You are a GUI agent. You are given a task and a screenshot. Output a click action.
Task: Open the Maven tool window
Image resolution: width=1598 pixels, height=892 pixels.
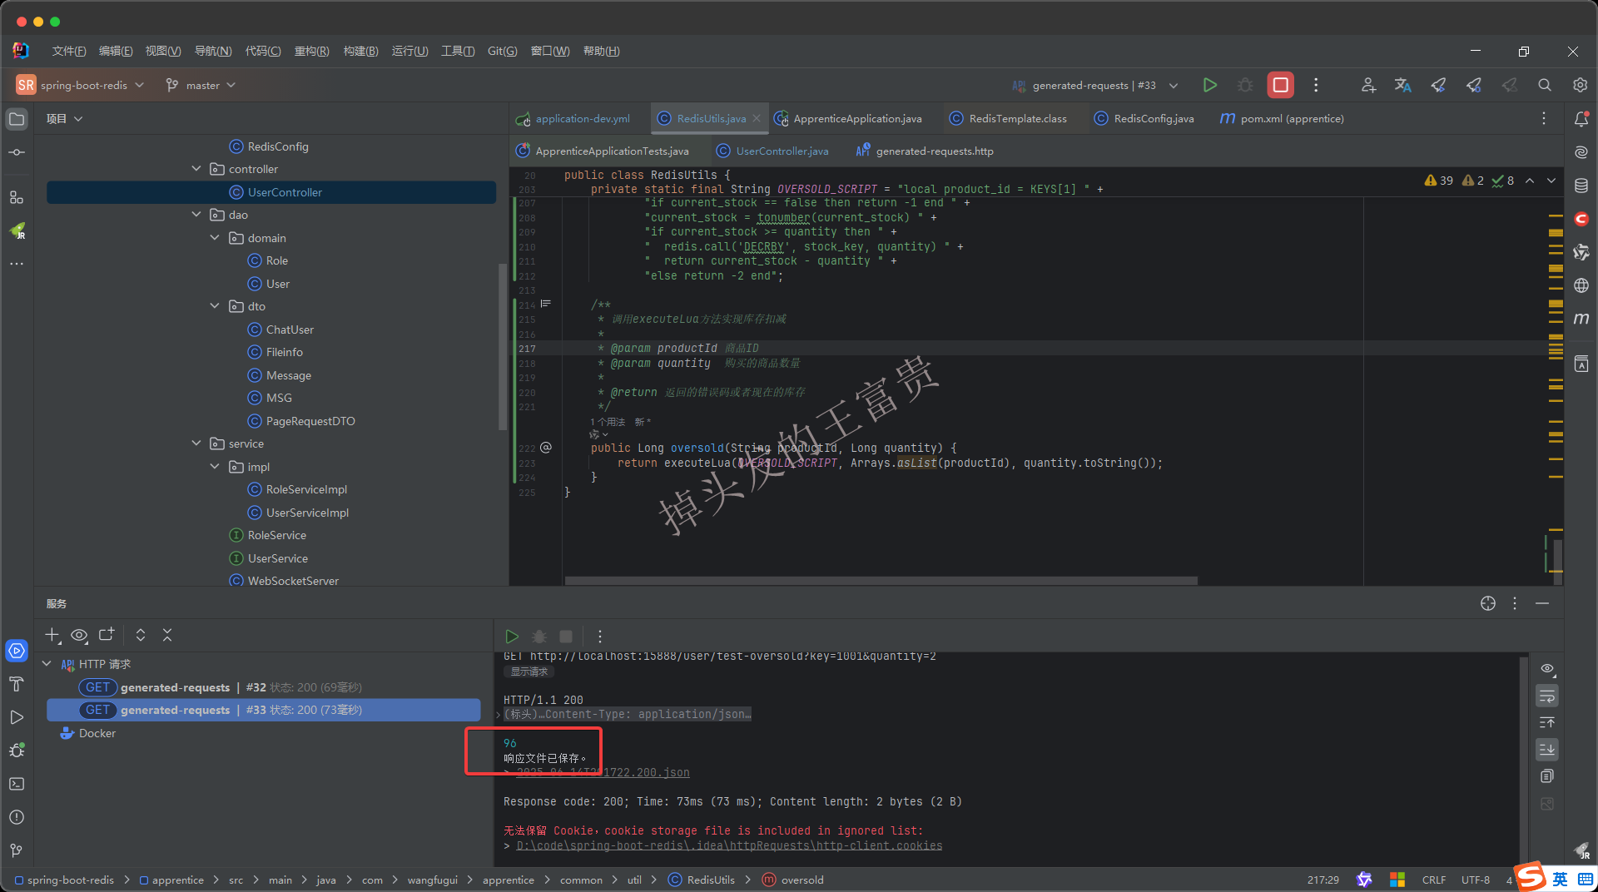(x=1581, y=319)
